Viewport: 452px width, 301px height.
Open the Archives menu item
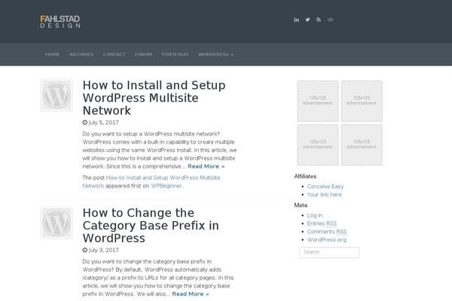pyautogui.click(x=81, y=54)
